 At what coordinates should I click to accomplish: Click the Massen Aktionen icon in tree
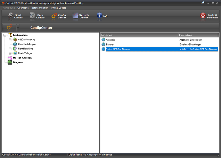pos(10,58)
